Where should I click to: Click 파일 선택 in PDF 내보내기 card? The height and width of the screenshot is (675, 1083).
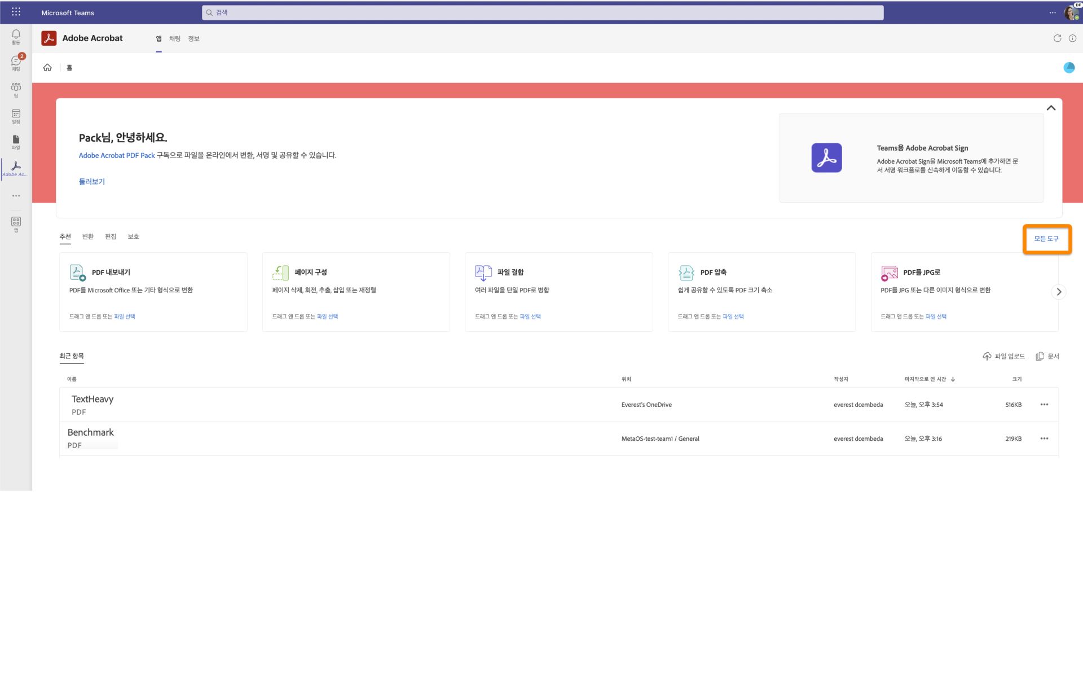click(125, 317)
